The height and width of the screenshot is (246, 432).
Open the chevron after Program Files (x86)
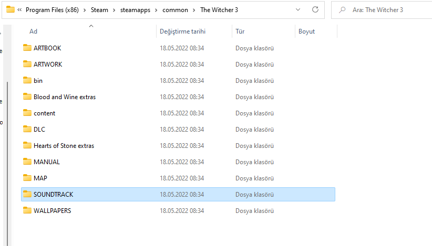coord(85,10)
